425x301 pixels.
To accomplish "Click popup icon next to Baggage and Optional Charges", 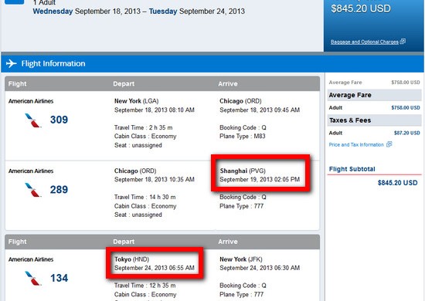I will [x=403, y=41].
